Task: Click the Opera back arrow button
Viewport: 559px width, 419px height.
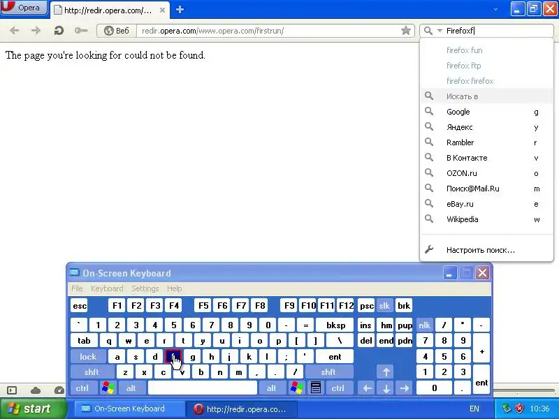Action: [14, 31]
